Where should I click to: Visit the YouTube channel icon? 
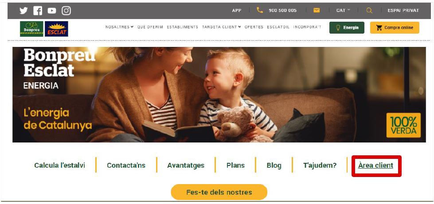tap(52, 11)
